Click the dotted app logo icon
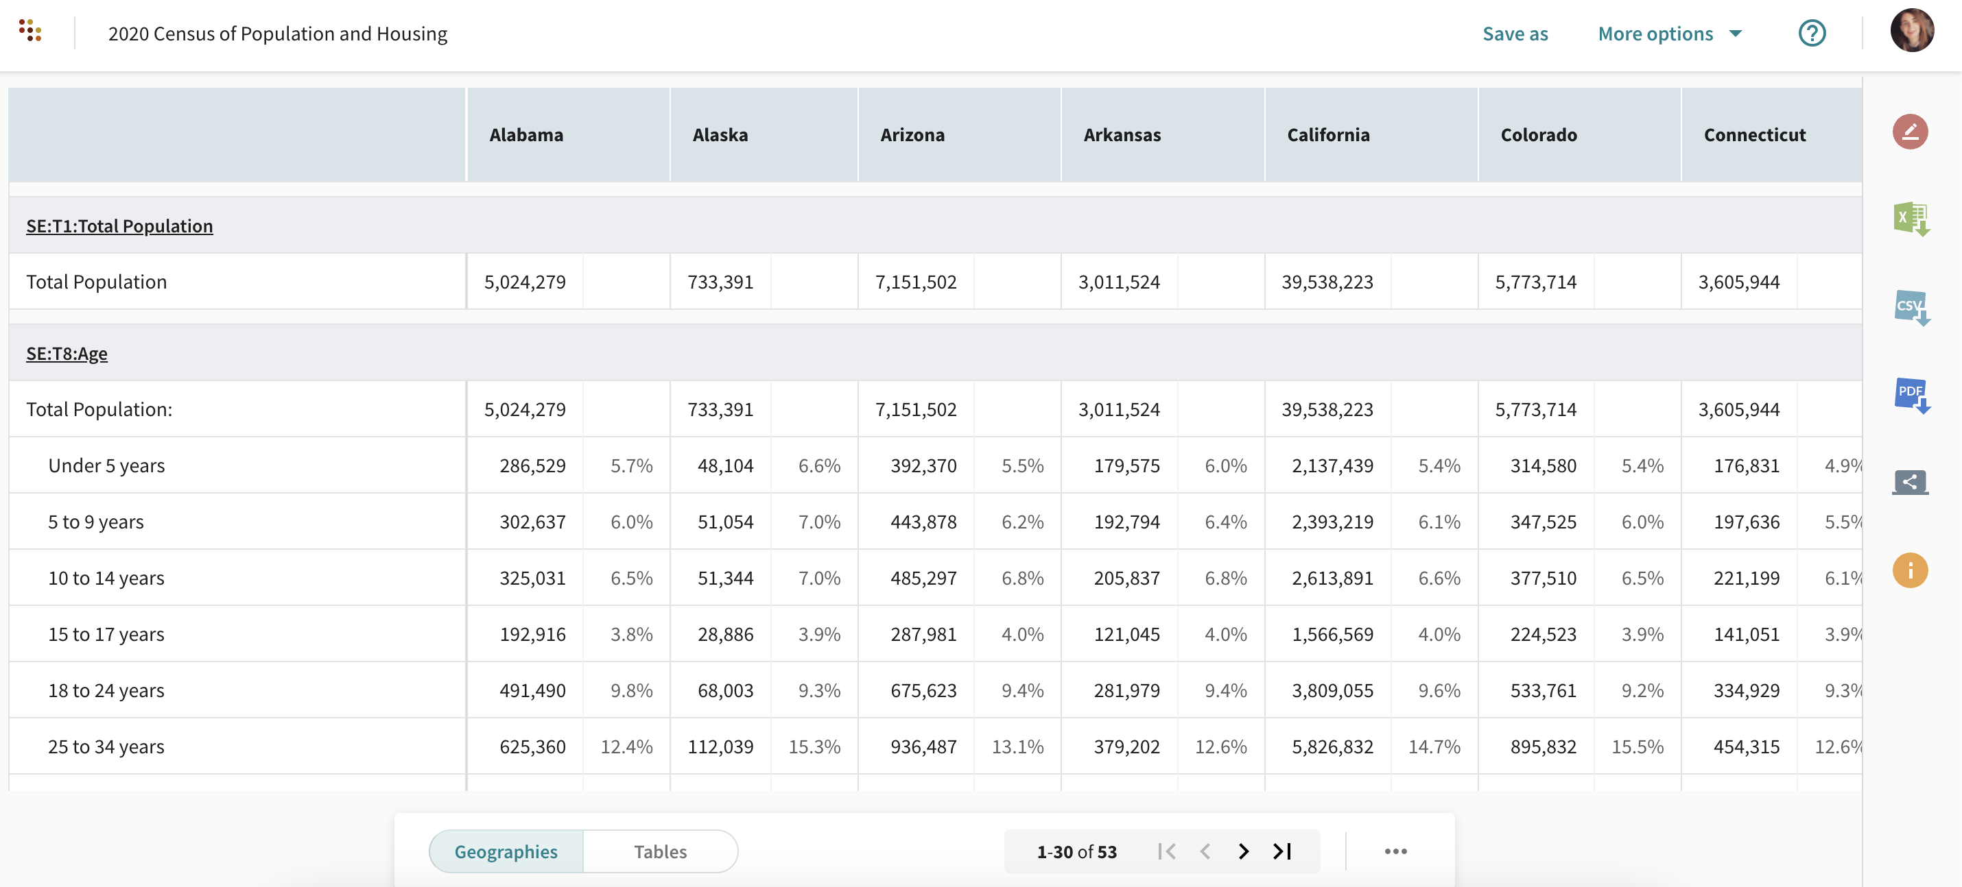 [x=29, y=30]
